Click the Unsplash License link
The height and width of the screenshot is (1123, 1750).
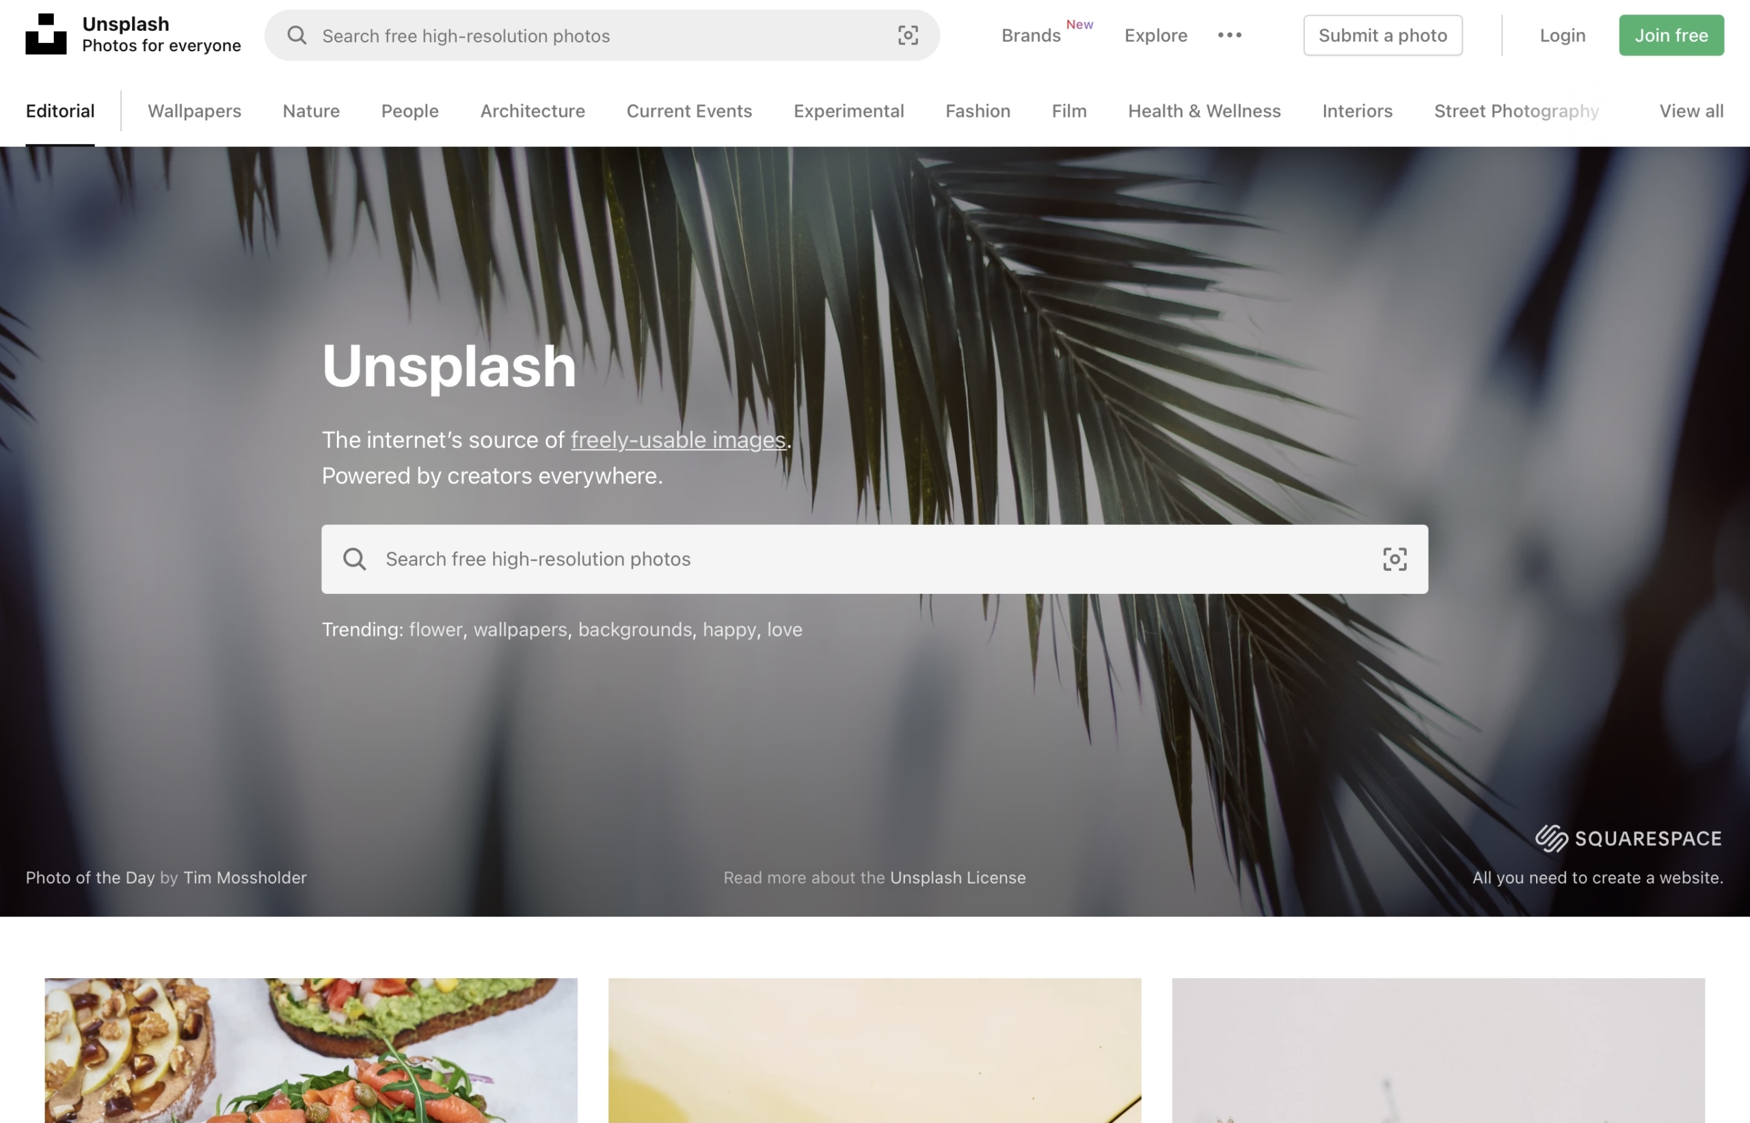[958, 876]
